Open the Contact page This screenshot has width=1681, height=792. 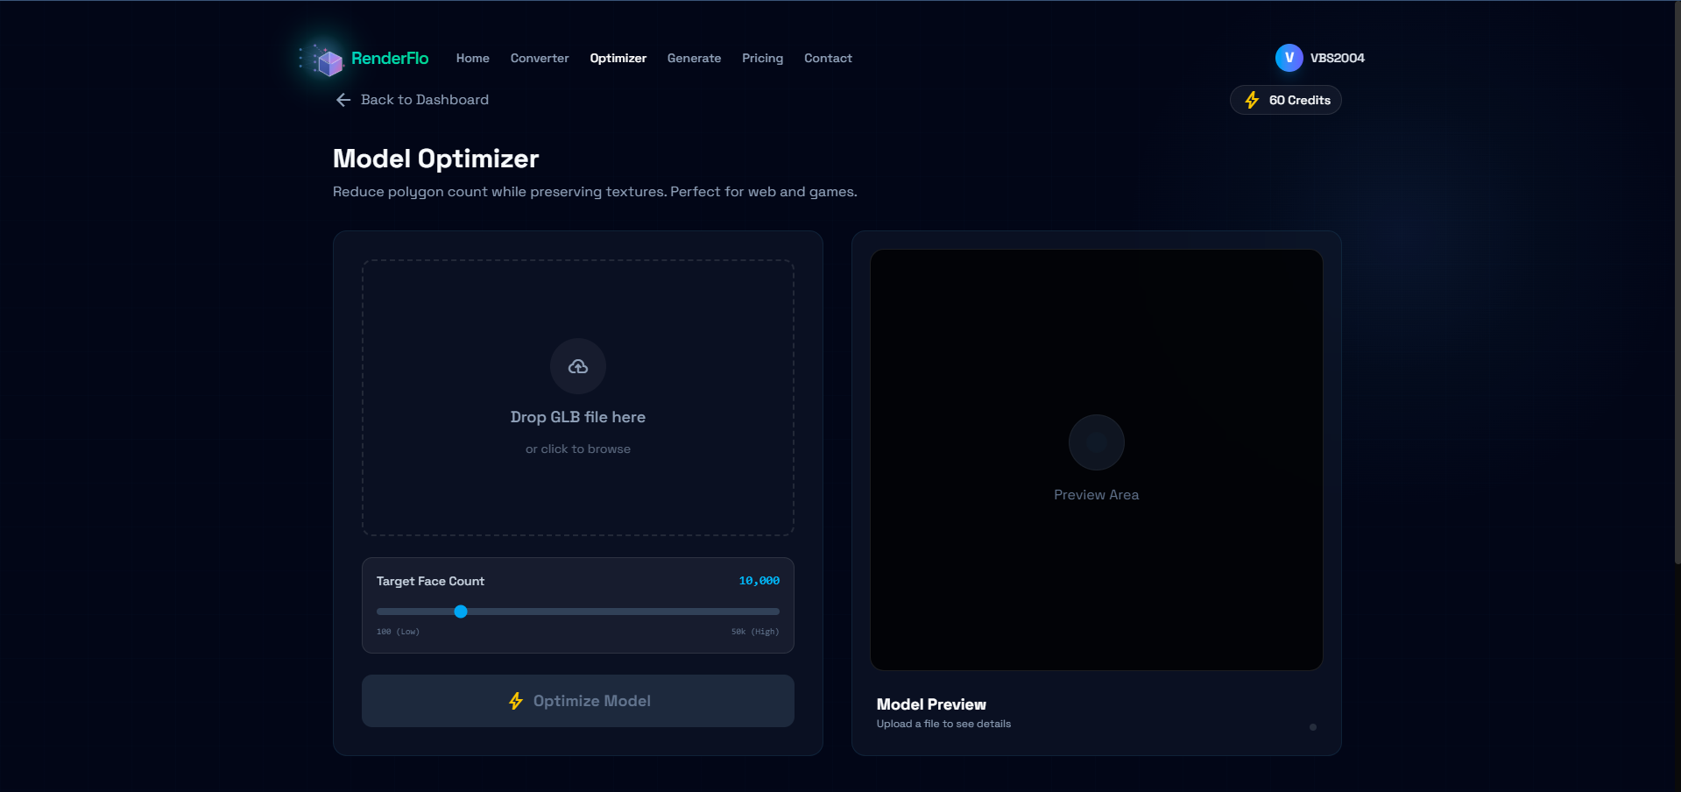point(827,58)
